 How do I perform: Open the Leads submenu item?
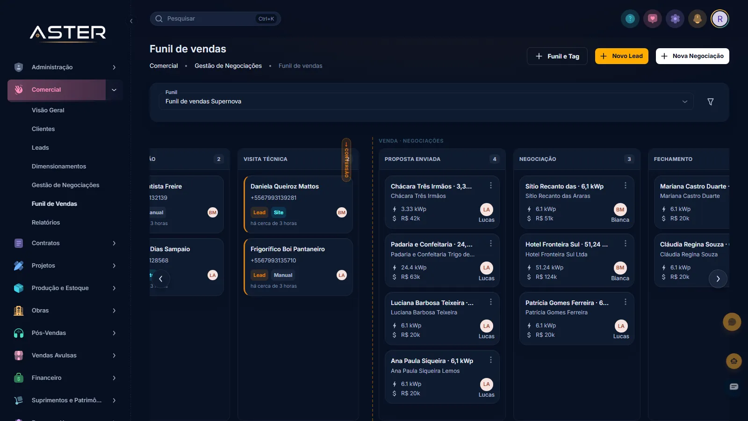pyautogui.click(x=40, y=148)
